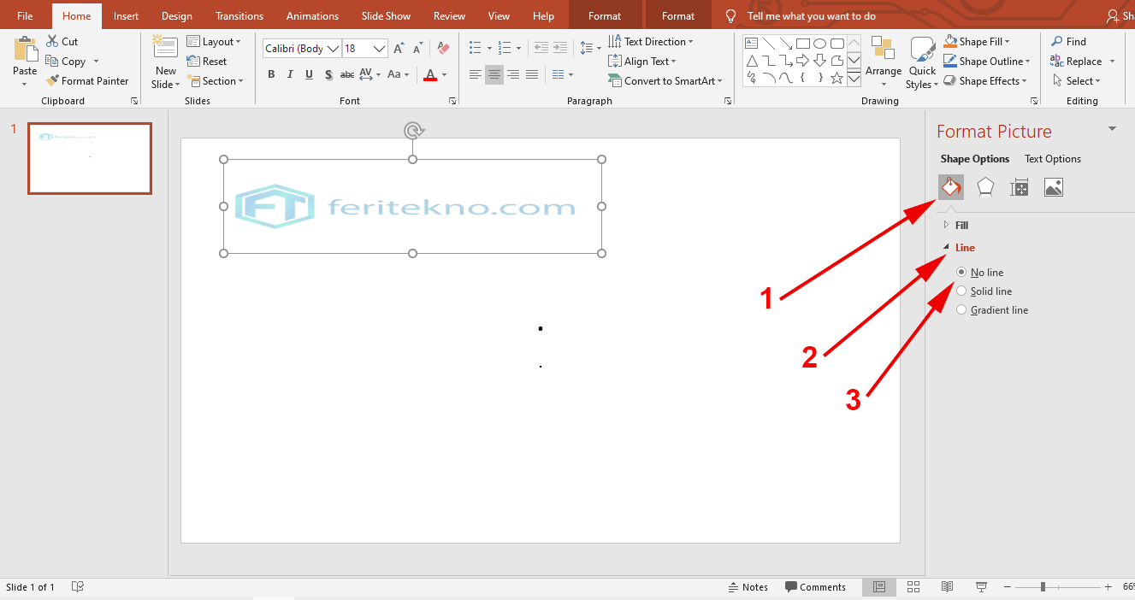Viewport: 1135px width, 600px height.
Task: Open the Animations ribbon tab
Action: pos(312,15)
